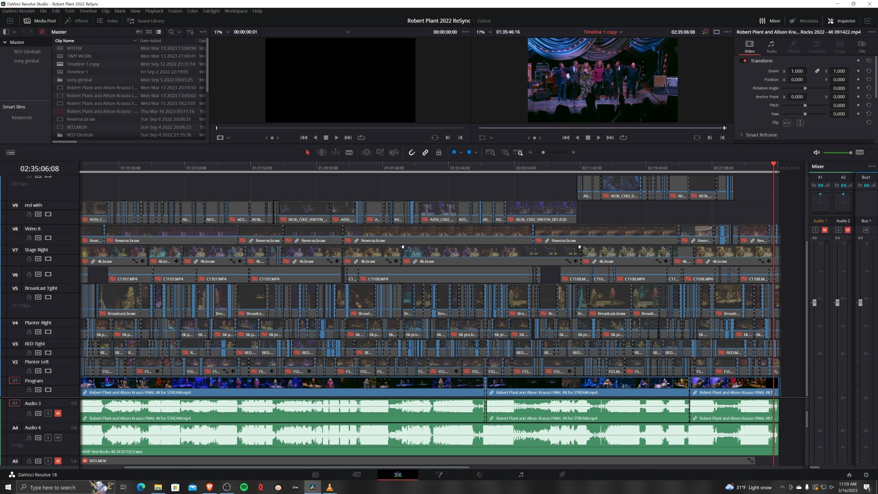This screenshot has height=494, width=878.
Task: Pick the Blade Edit Mode tool
Action: pyautogui.click(x=349, y=153)
